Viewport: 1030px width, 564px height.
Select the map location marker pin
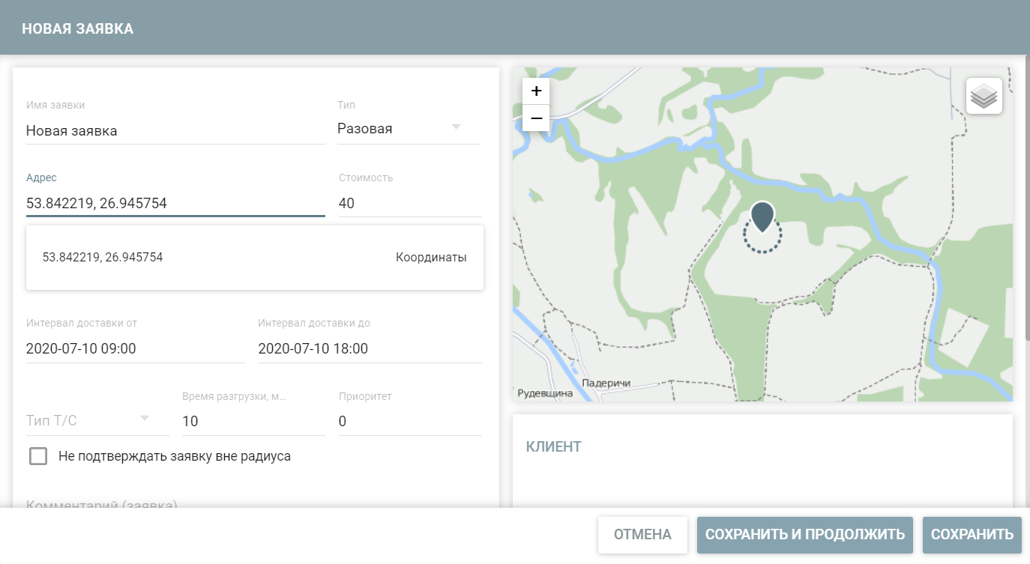(762, 217)
